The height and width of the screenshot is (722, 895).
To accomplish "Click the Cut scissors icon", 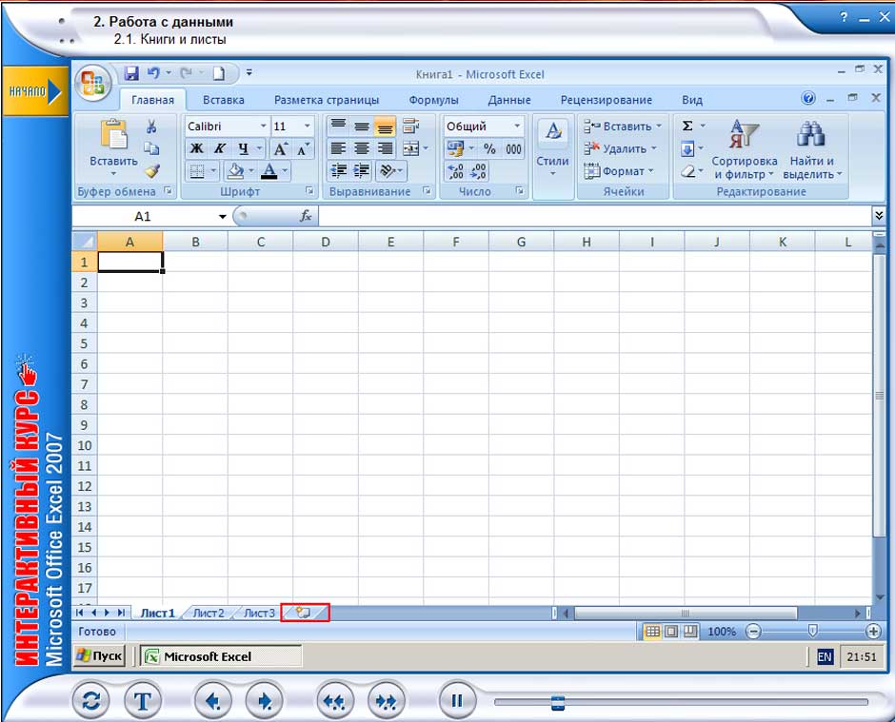I will 151,127.
